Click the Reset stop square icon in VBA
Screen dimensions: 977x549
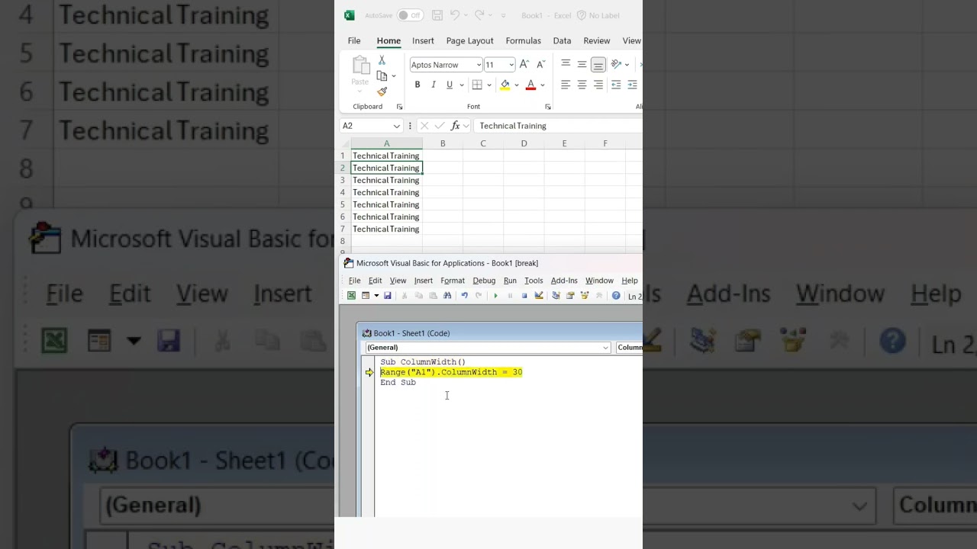pos(524,296)
